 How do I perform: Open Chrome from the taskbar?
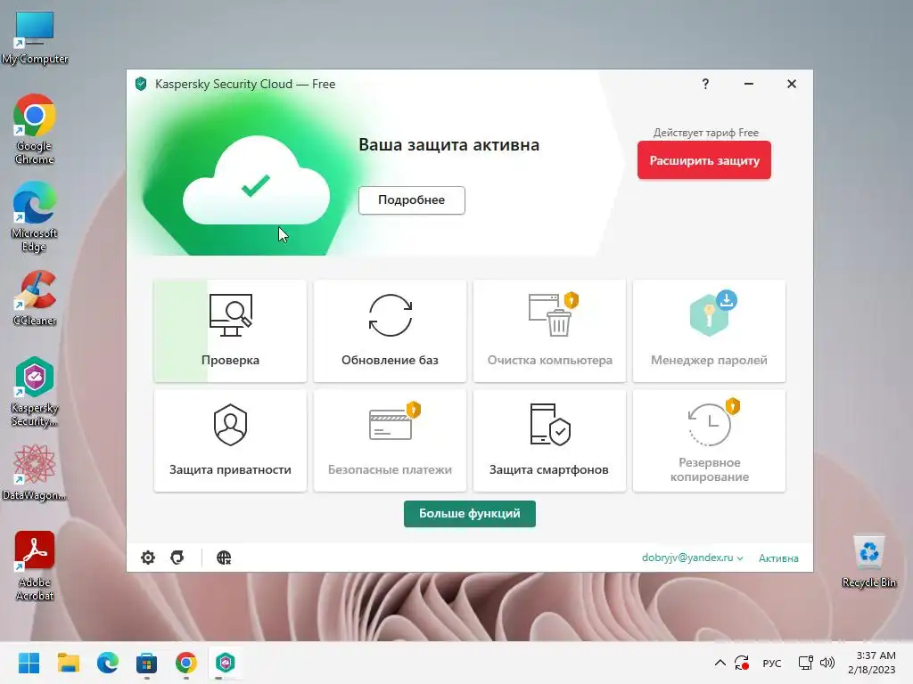coord(185,663)
